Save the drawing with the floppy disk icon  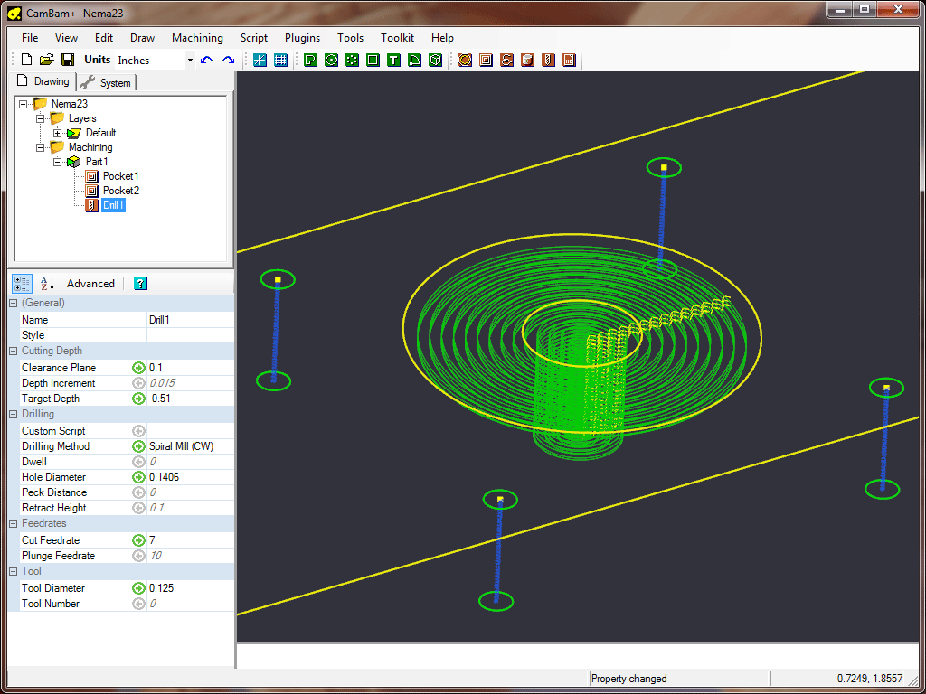tap(68, 60)
